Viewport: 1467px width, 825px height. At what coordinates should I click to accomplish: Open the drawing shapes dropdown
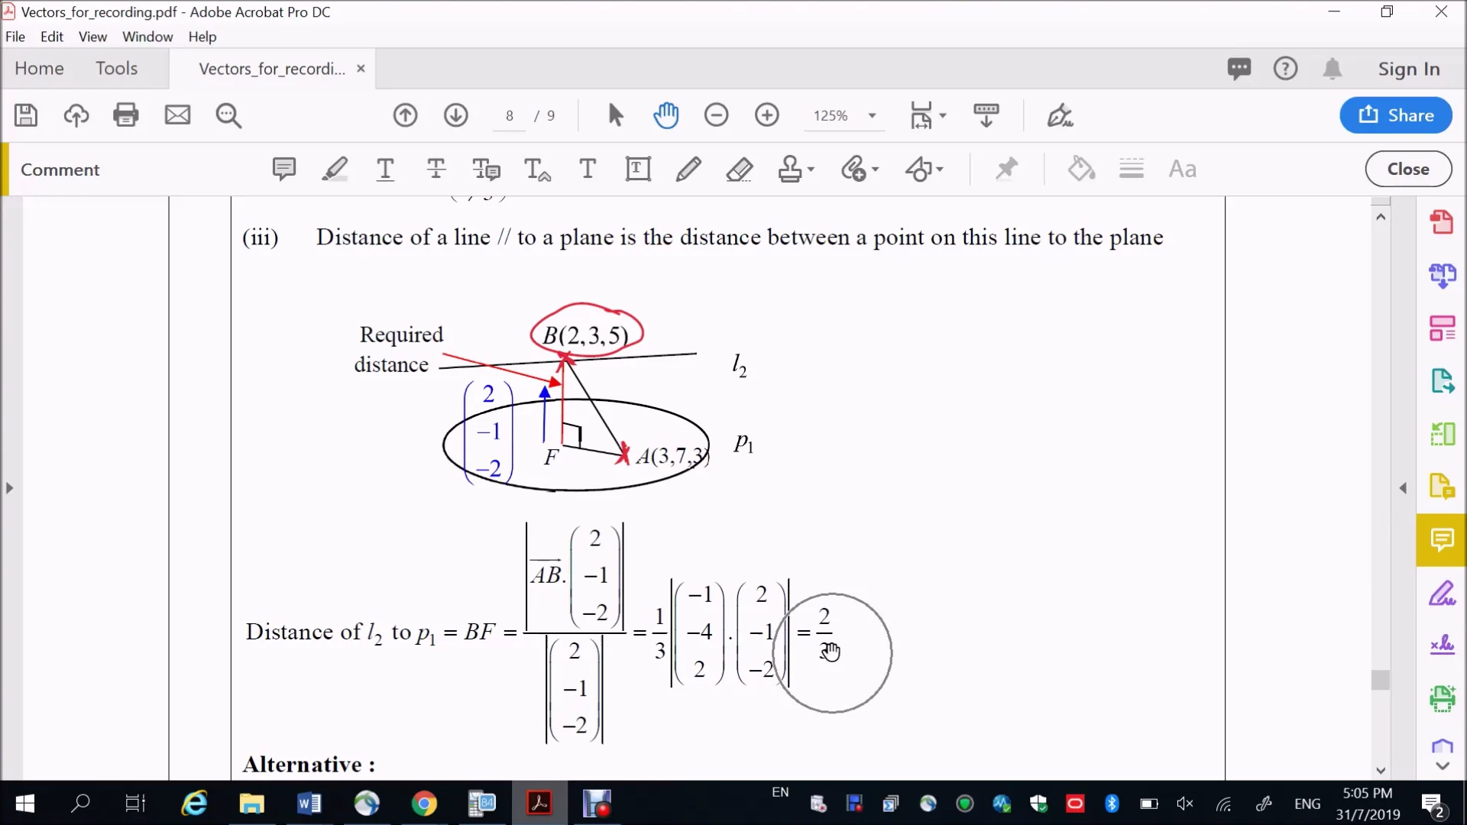(924, 169)
